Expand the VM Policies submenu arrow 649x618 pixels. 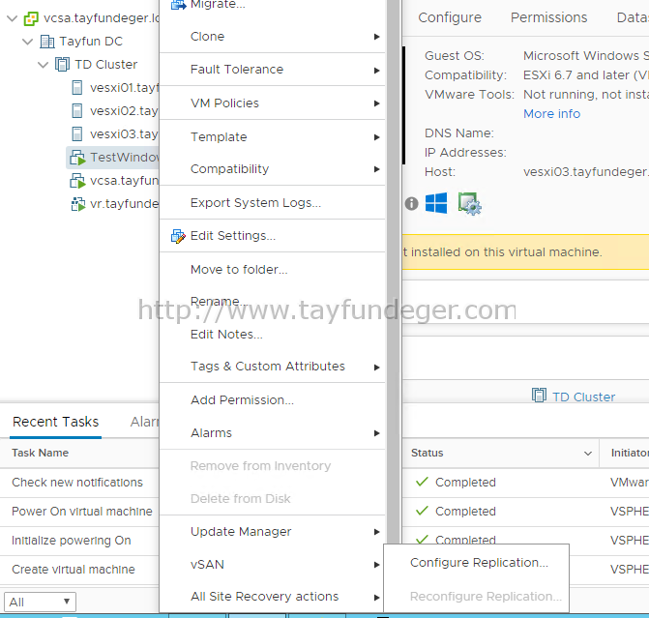click(376, 103)
